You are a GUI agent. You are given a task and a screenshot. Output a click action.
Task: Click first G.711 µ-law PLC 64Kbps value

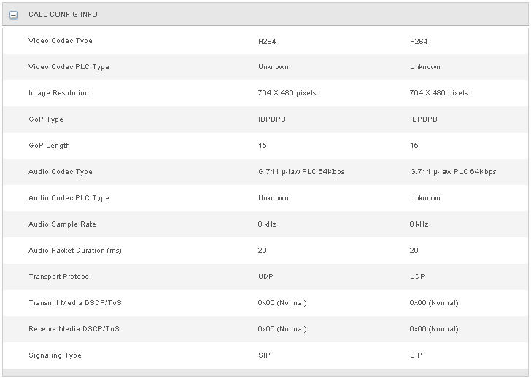click(x=301, y=171)
